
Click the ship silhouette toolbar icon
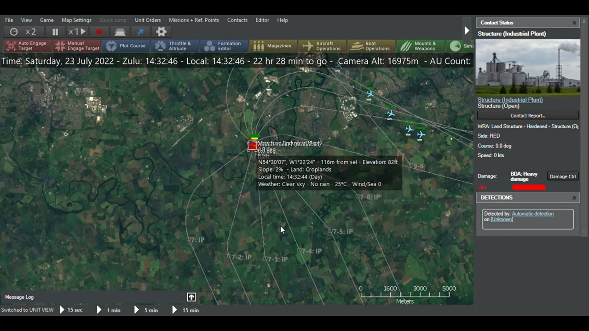120,32
